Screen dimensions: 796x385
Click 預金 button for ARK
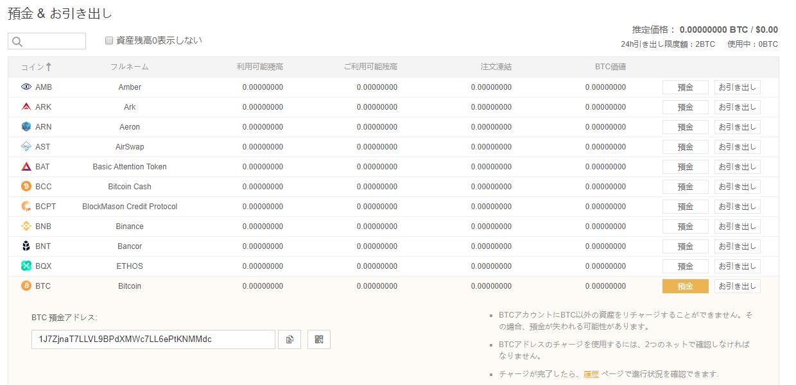tap(686, 107)
